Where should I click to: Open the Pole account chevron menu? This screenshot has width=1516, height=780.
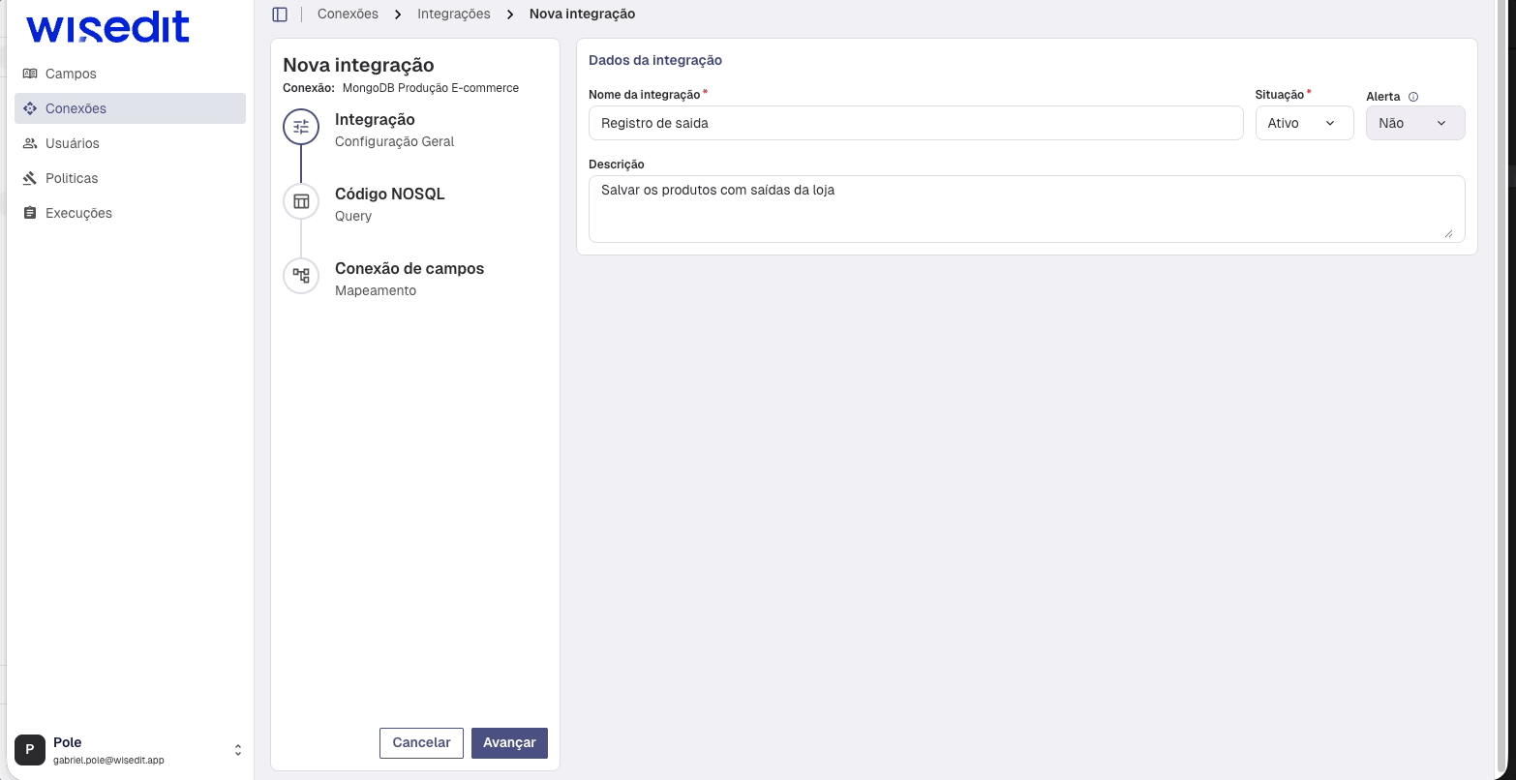pos(238,749)
